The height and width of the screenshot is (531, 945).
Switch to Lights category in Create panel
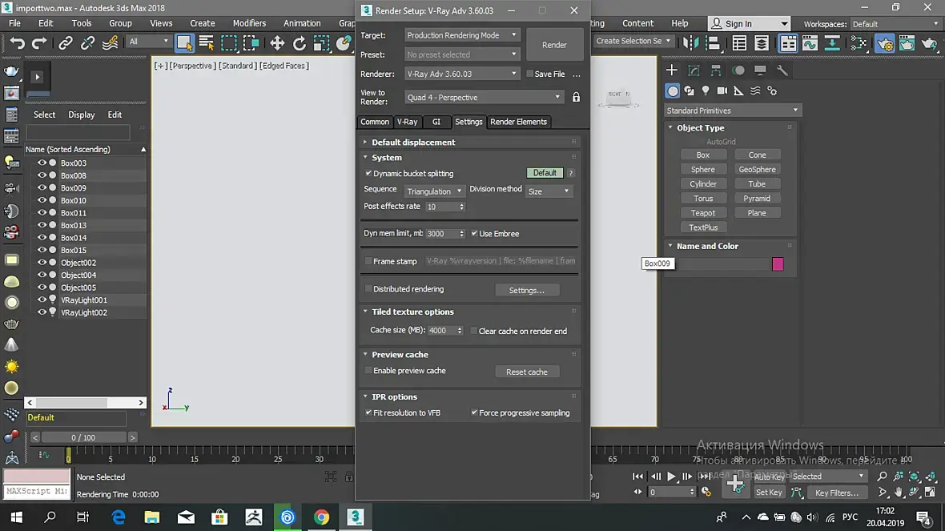pyautogui.click(x=706, y=91)
